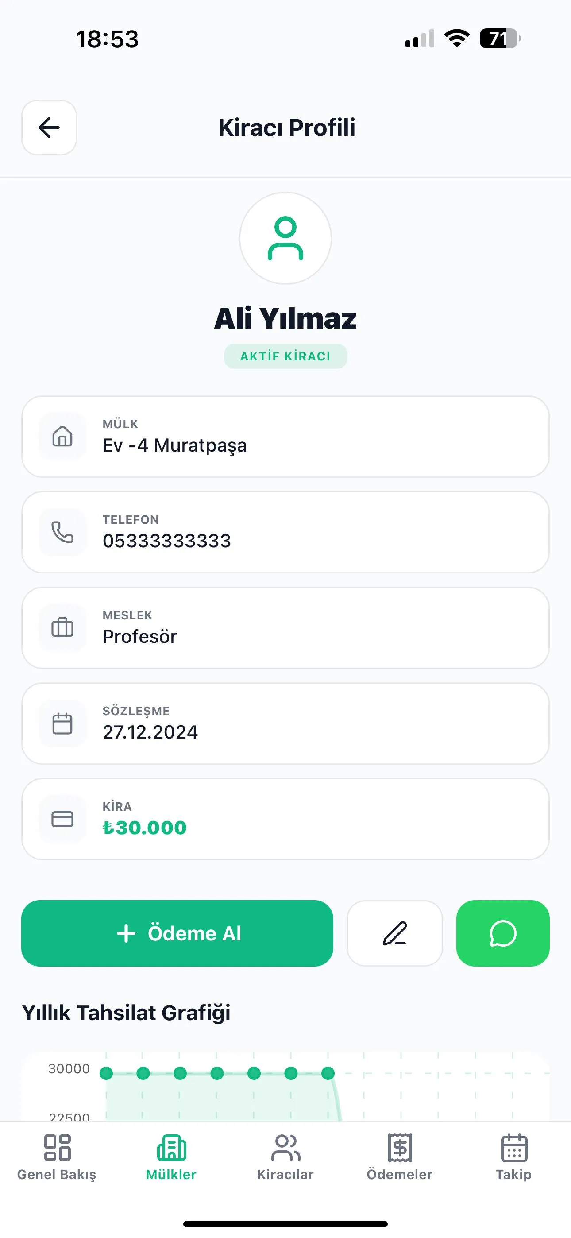Tap the credit card icon in Kira card
The height and width of the screenshot is (1238, 571).
pos(62,819)
